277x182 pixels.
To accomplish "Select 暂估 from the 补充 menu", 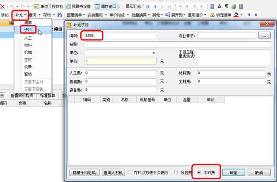I will pyautogui.click(x=28, y=74).
